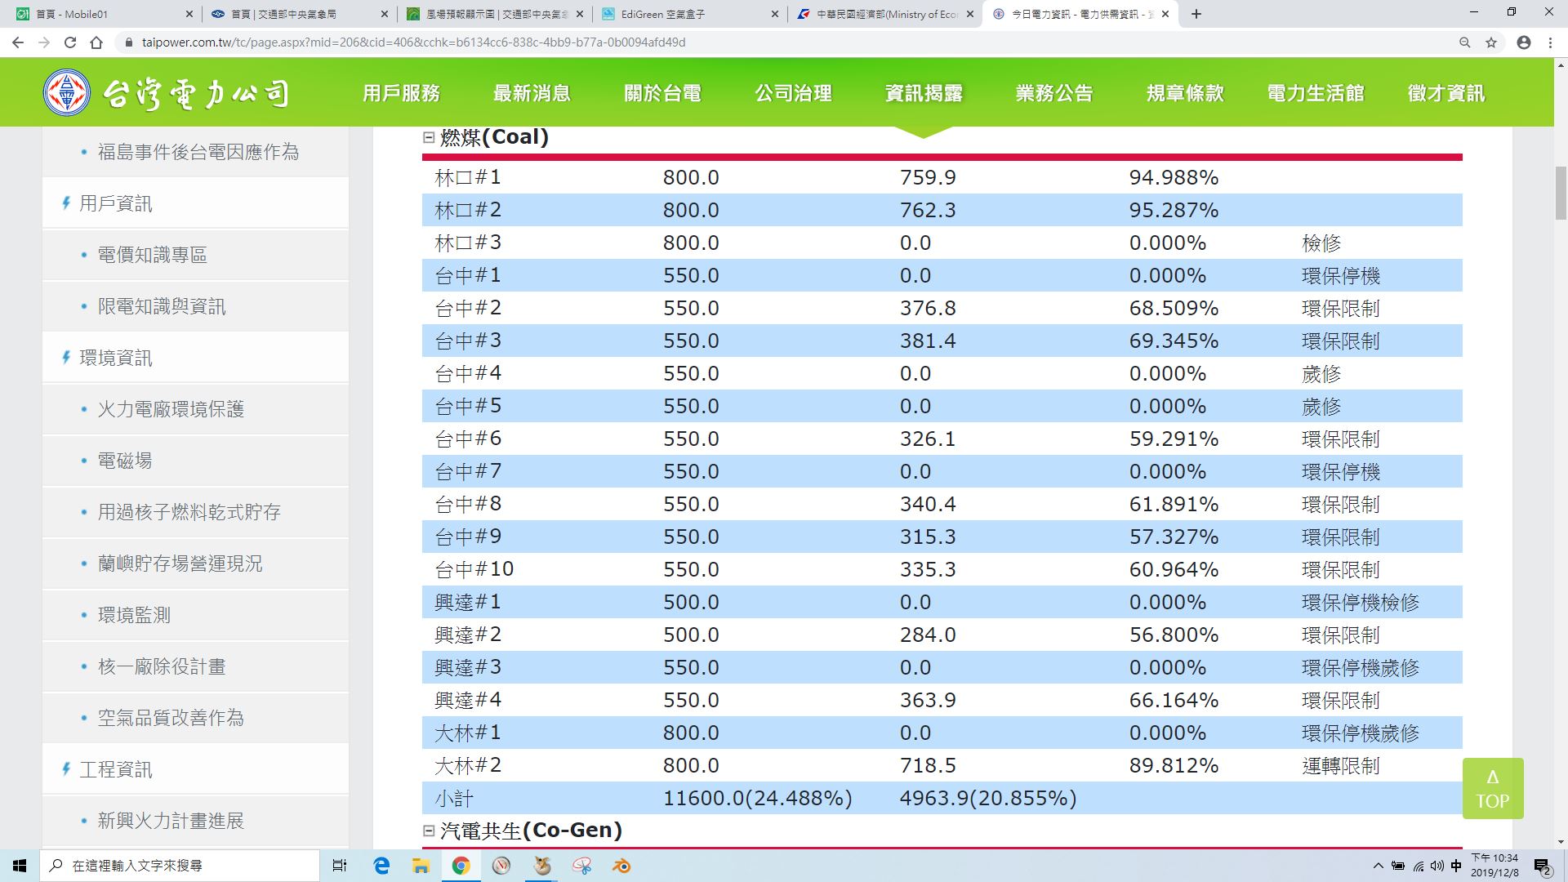Click the input method 中 indicator
Image resolution: width=1568 pixels, height=882 pixels.
[1456, 866]
